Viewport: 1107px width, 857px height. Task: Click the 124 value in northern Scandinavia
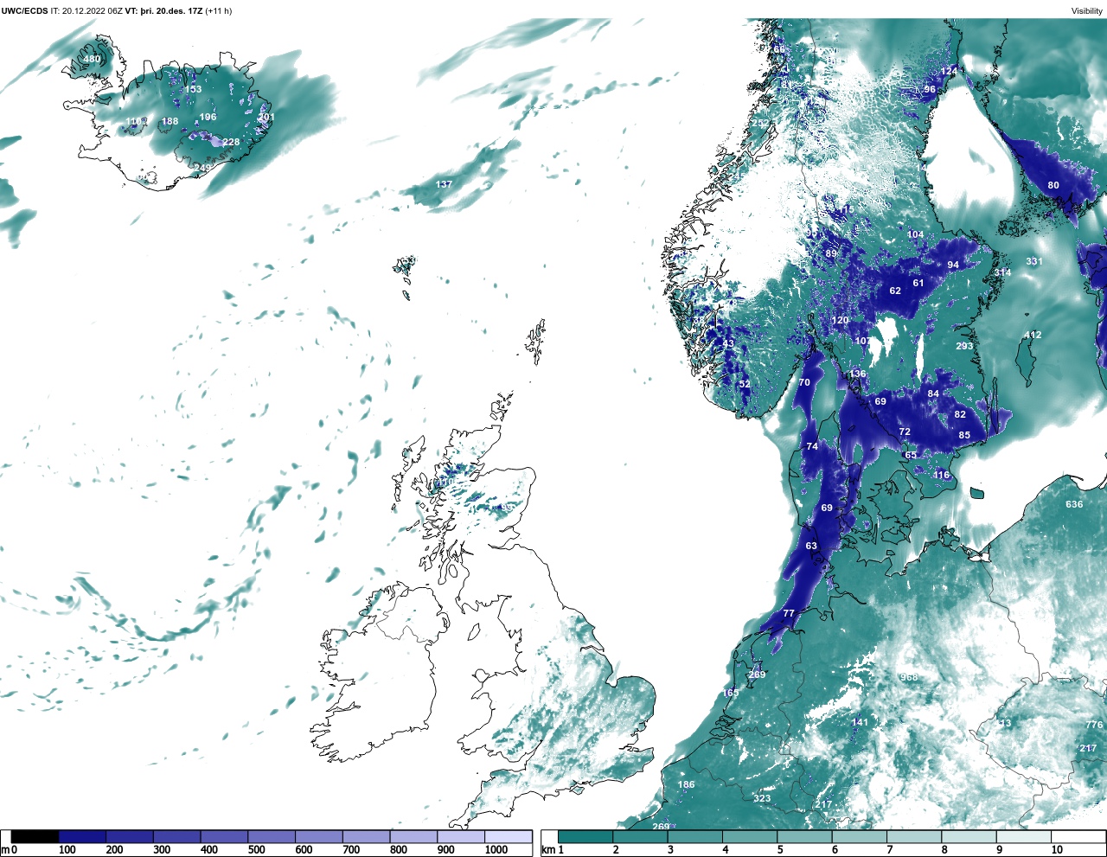point(950,71)
